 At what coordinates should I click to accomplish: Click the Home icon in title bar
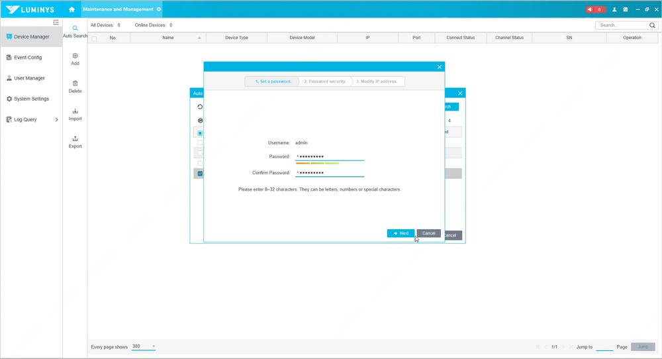(x=71, y=9)
